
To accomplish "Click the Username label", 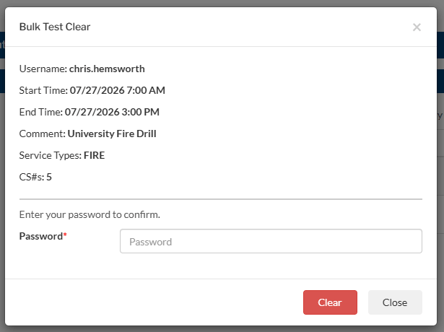I will coord(43,69).
